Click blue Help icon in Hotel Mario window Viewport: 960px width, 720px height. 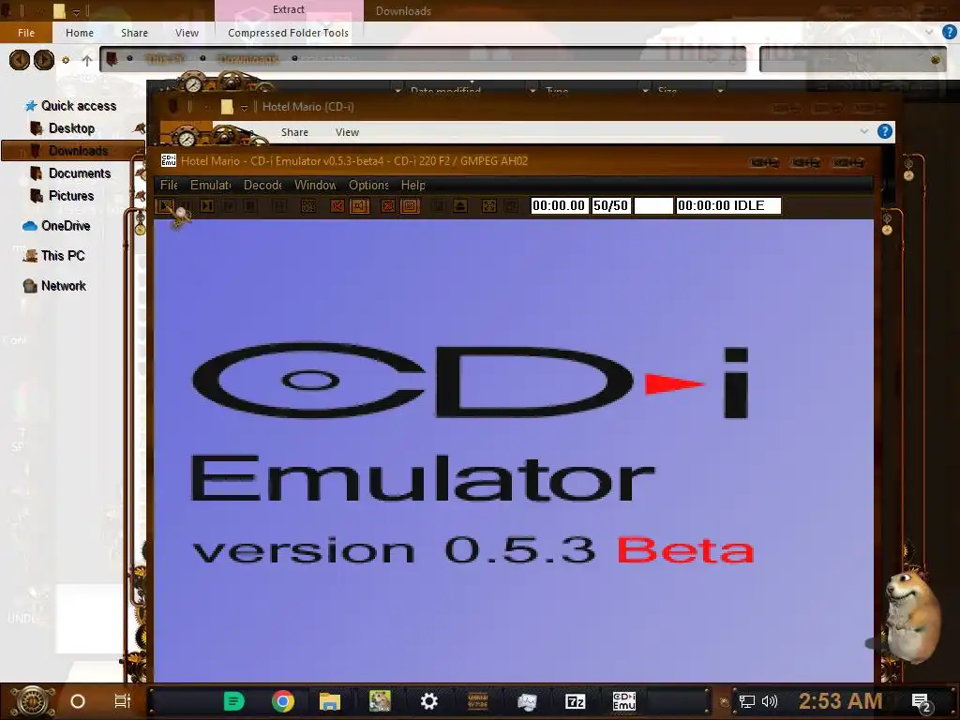point(885,131)
